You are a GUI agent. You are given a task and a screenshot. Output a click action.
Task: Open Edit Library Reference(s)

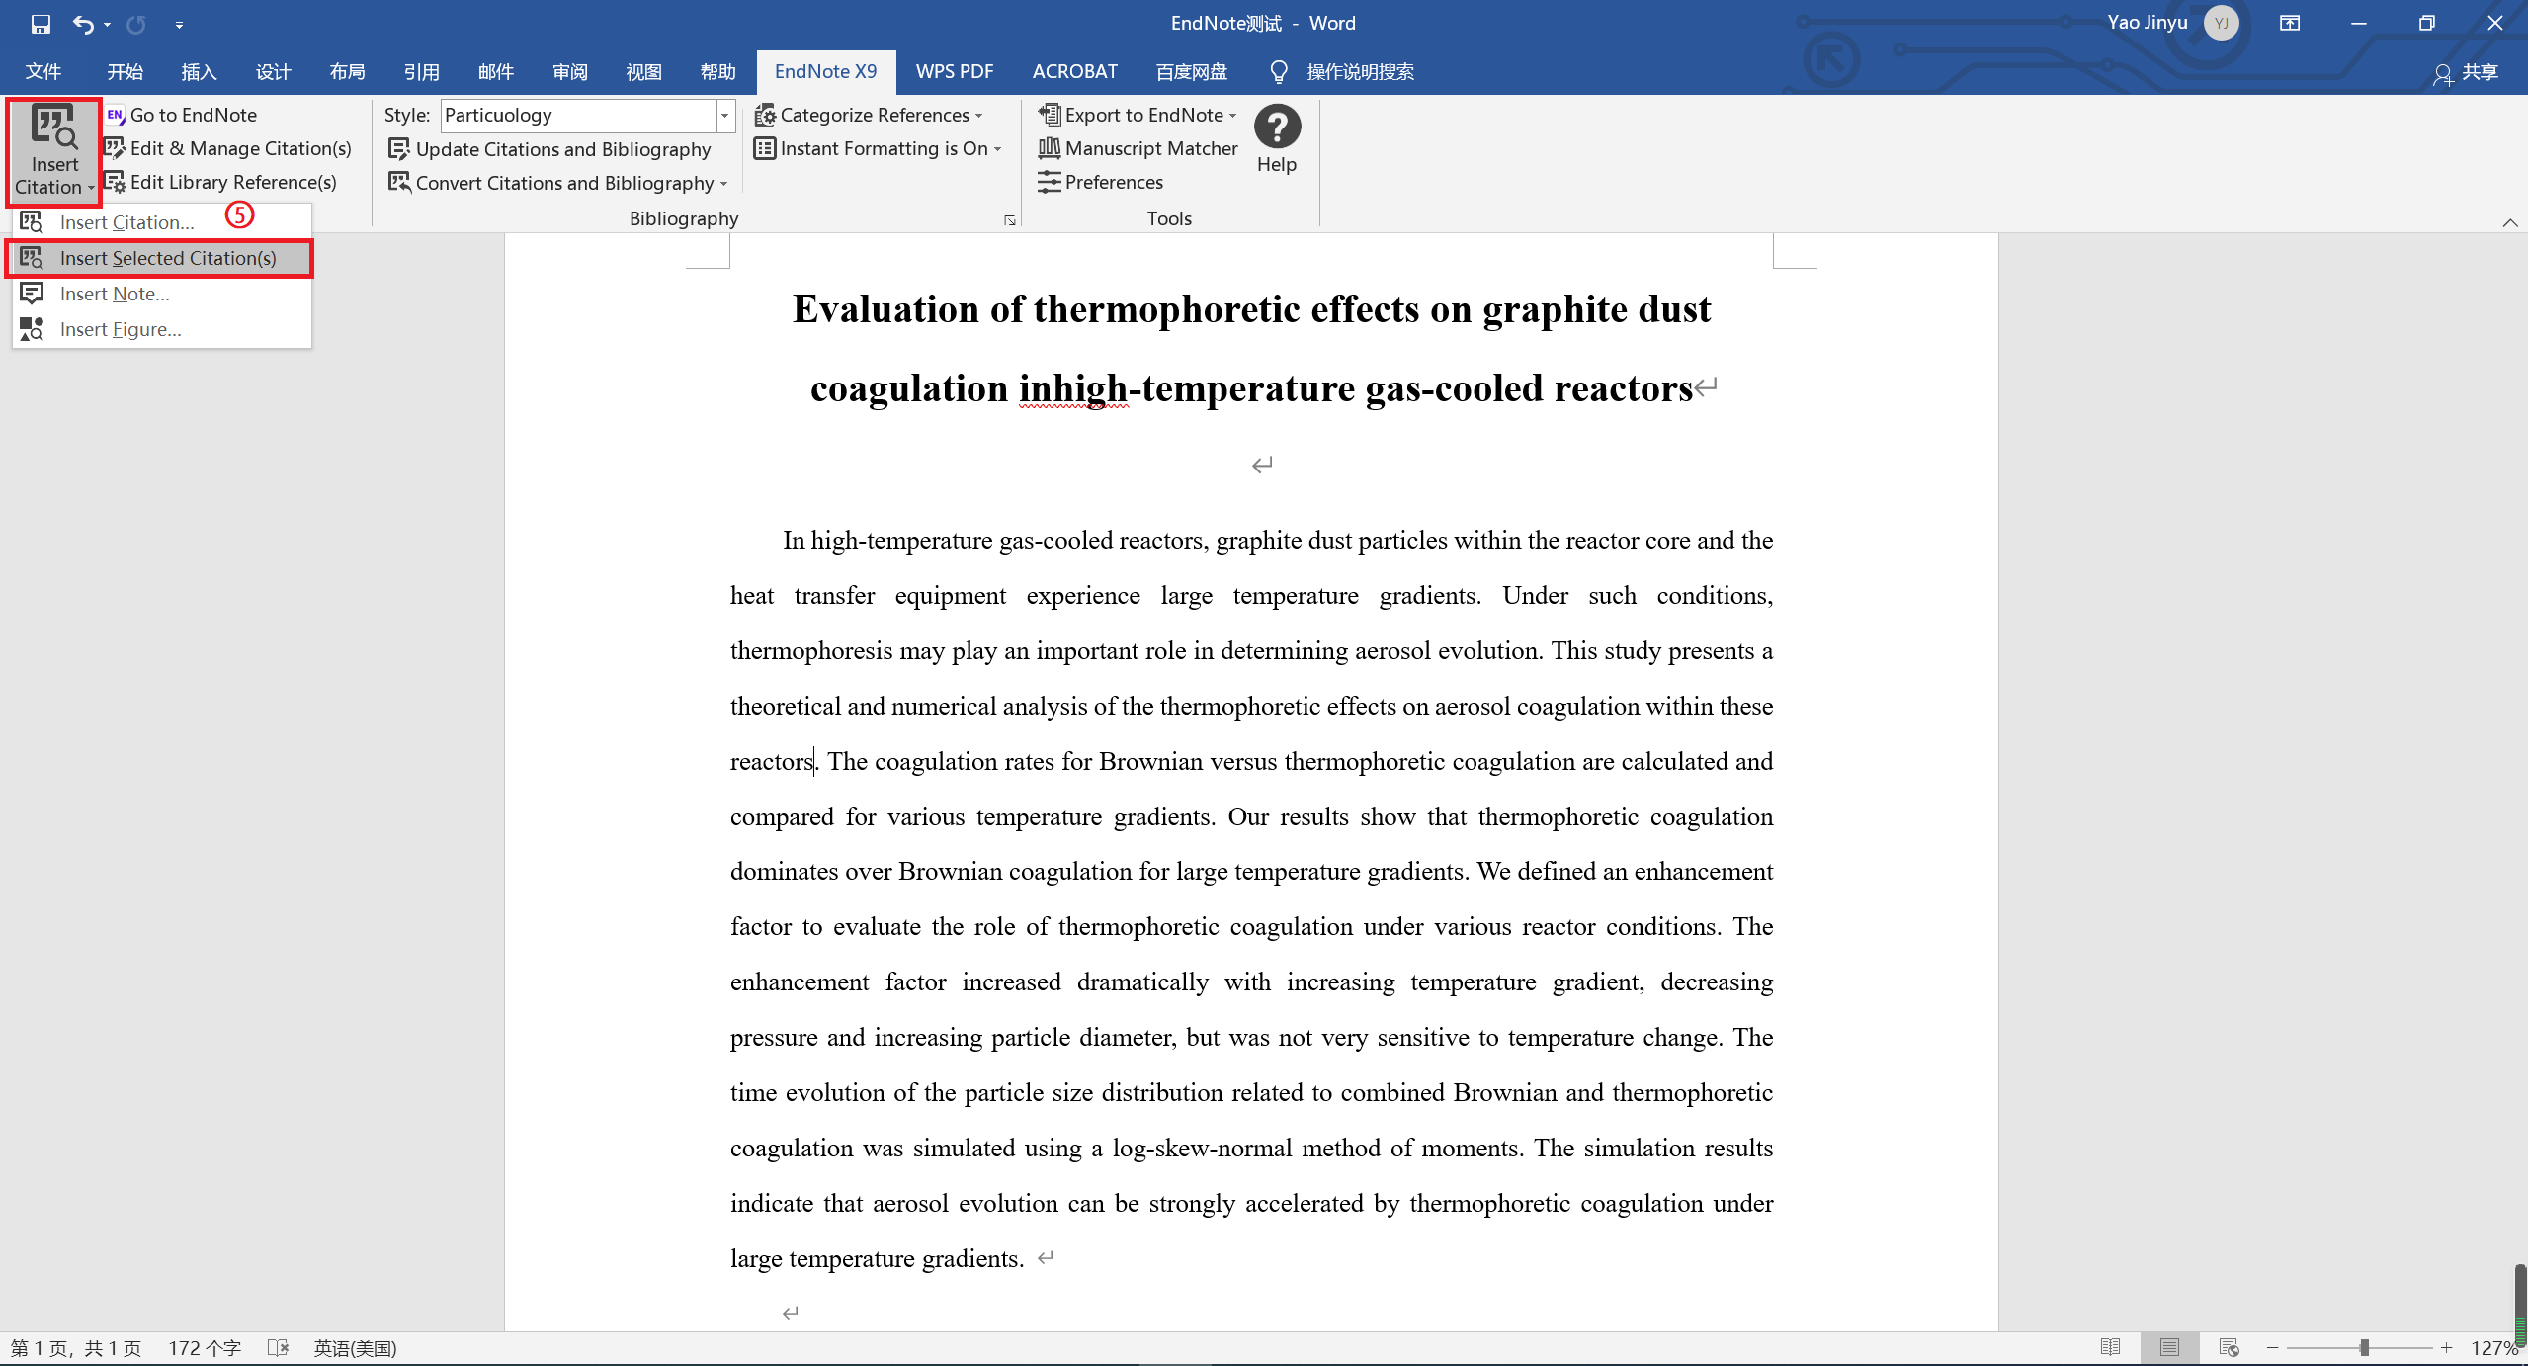[x=221, y=182]
